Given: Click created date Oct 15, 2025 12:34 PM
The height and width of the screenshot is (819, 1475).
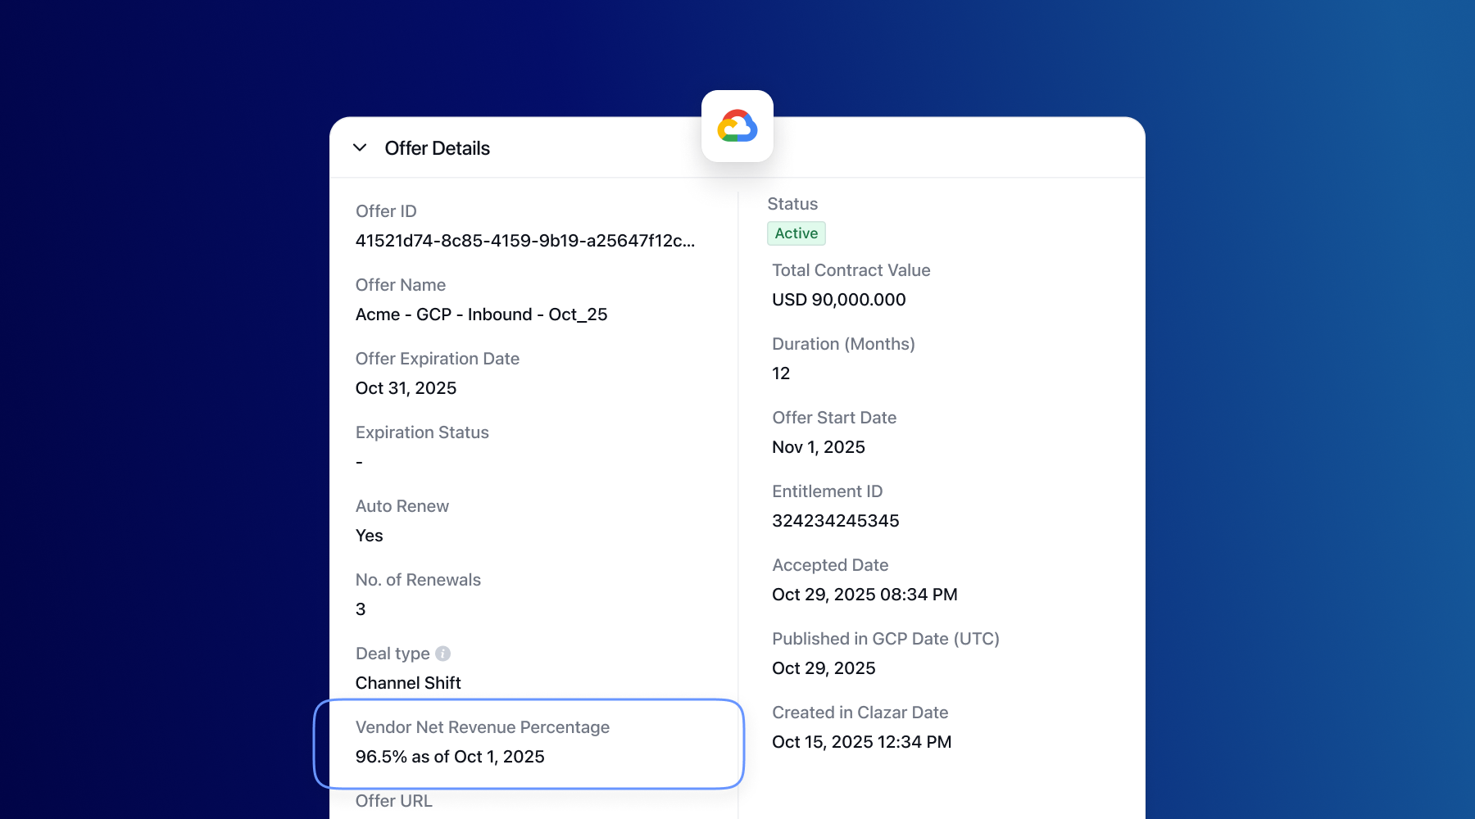Looking at the screenshot, I should tap(862, 742).
